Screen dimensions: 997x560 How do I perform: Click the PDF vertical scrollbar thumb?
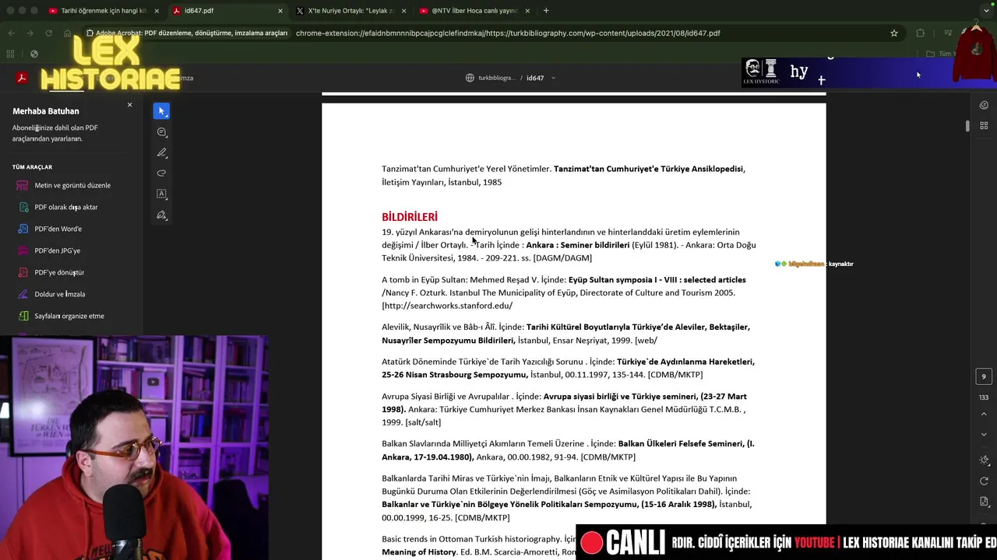(x=968, y=126)
